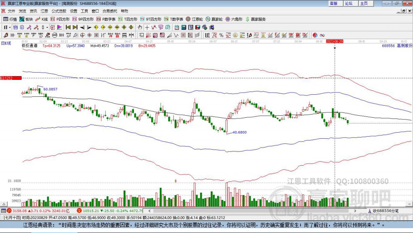Select the zigzag wave line tool
The width and height of the screenshot is (413, 233).
(x=176, y=35)
